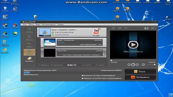Toggle the checkbox for the second file row
This screenshot has height=97, width=173.
click(x=42, y=53)
